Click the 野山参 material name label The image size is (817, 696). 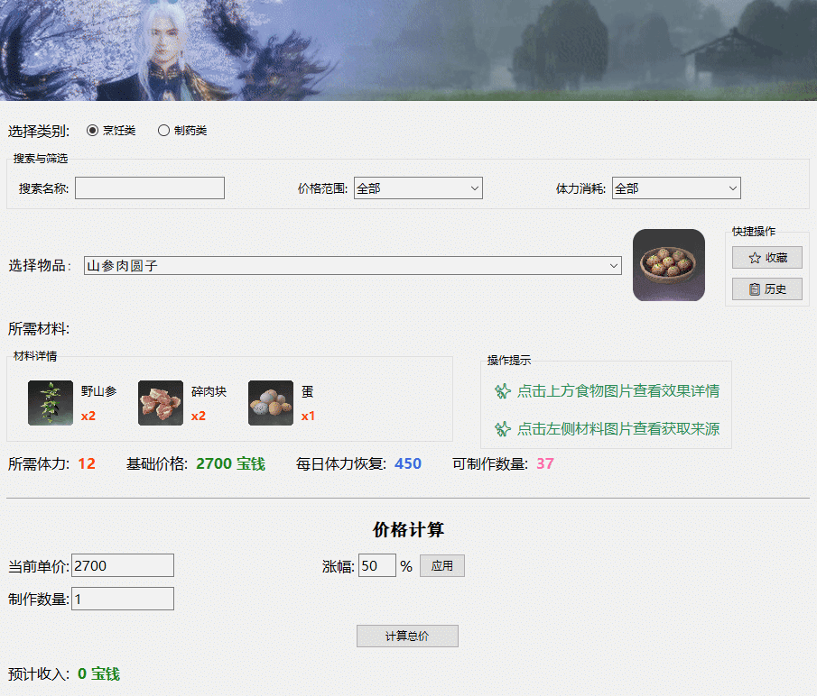(98, 391)
